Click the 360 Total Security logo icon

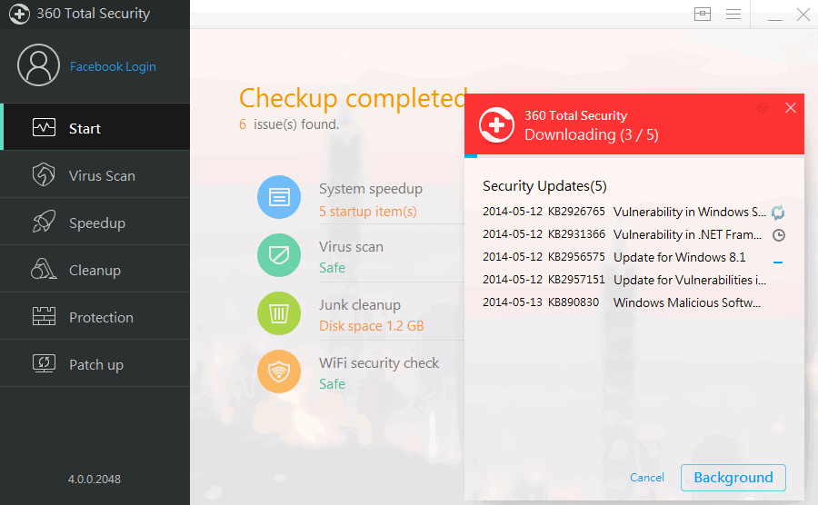[19, 14]
